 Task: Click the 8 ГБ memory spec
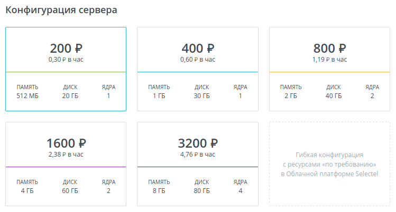point(159,191)
